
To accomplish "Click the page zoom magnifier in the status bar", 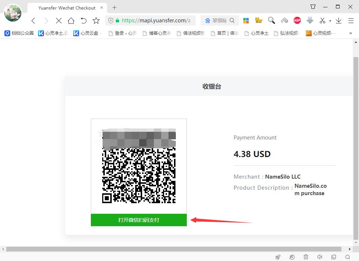I will (348, 257).
